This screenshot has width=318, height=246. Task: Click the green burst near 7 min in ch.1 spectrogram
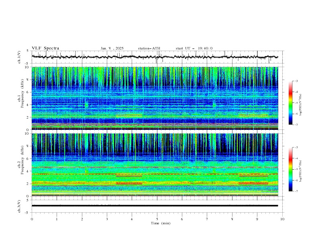[x=214, y=104]
